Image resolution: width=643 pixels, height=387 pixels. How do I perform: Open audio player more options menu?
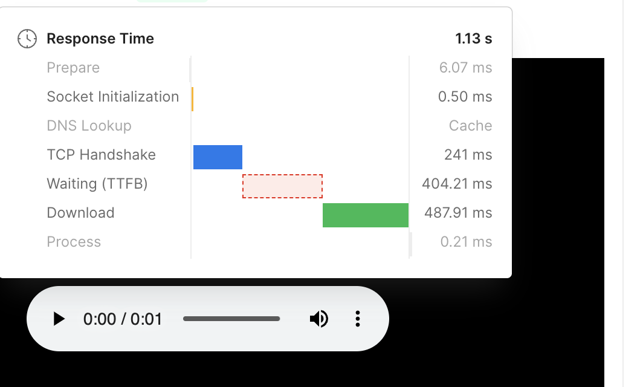pos(358,319)
